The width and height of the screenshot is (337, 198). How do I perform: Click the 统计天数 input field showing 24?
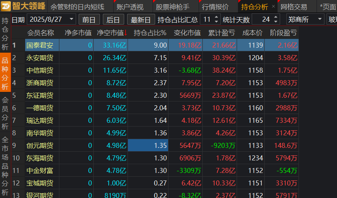[266, 20]
